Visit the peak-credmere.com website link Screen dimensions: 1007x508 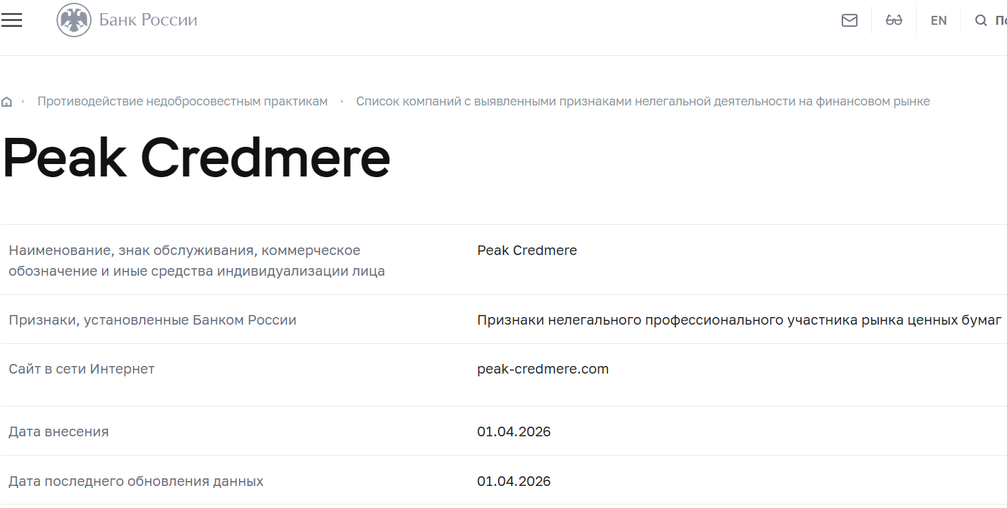tap(543, 369)
